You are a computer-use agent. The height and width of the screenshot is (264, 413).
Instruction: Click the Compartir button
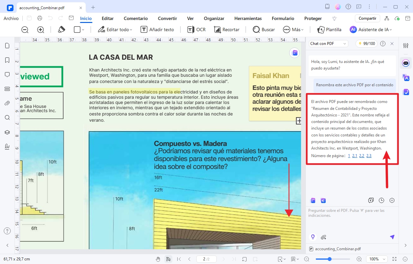tap(367, 18)
